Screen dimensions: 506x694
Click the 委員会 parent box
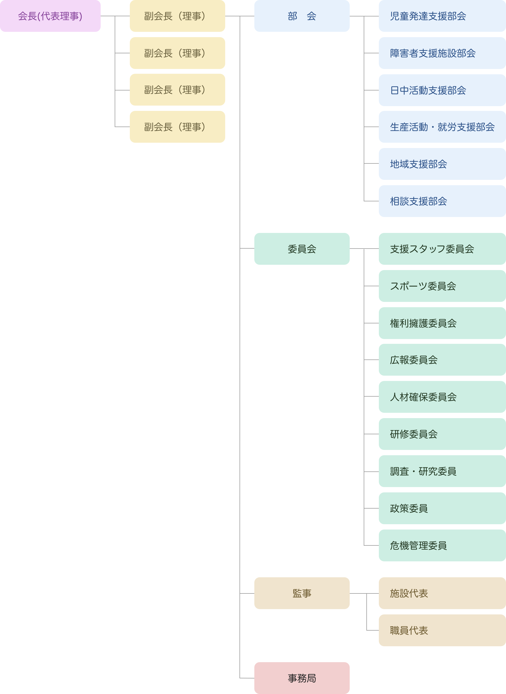(x=302, y=249)
